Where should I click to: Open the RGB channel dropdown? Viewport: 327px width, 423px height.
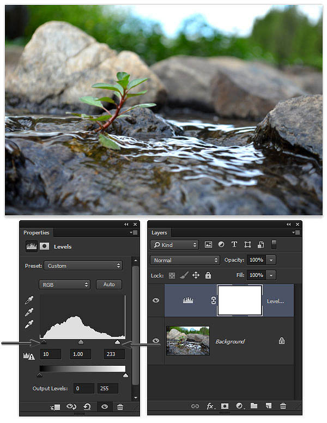64,285
